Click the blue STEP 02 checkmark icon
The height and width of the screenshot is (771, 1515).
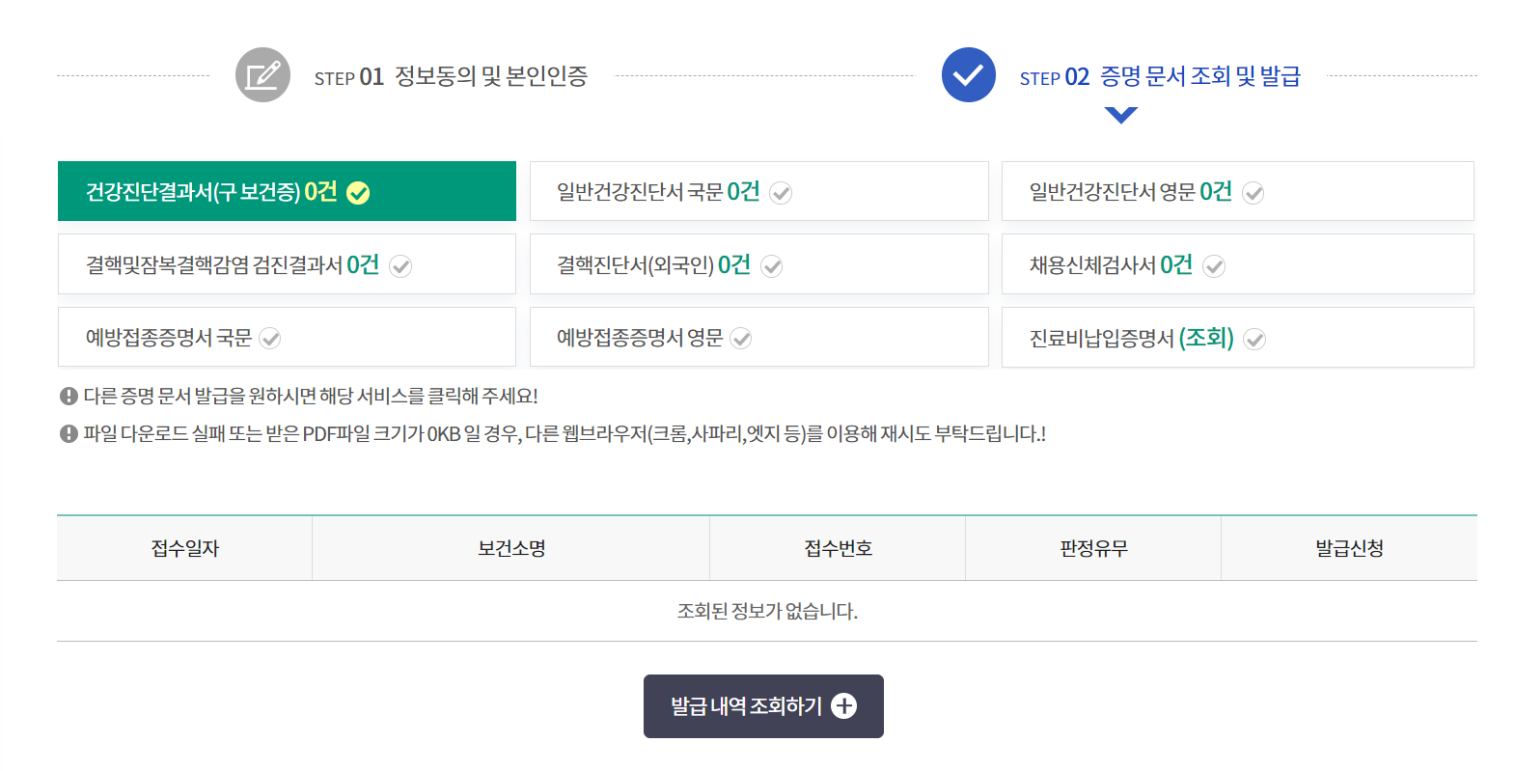click(x=968, y=74)
